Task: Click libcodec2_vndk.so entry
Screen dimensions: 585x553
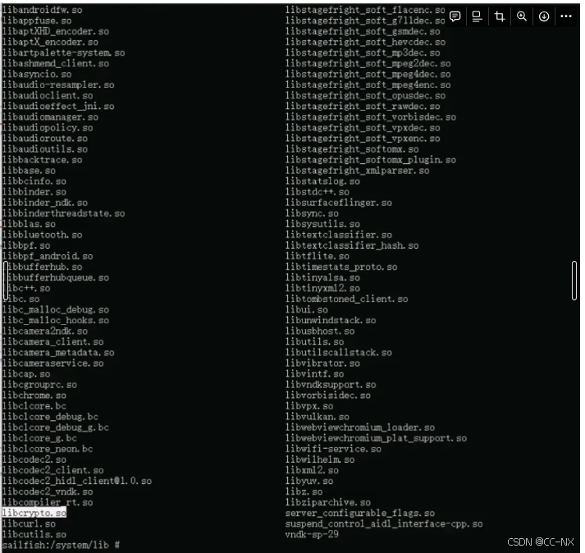Action: click(48, 492)
